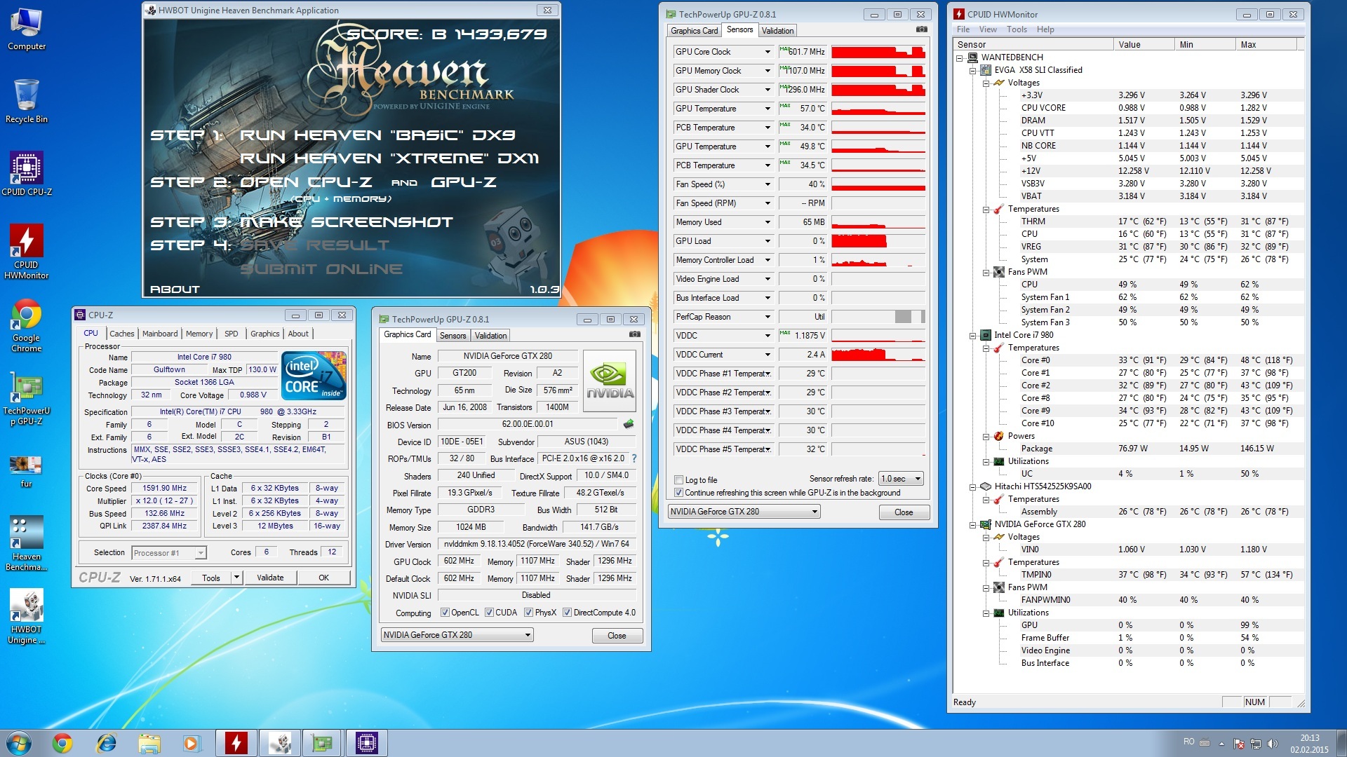Collapse the WANTEDBENCH tree node

pyautogui.click(x=959, y=58)
